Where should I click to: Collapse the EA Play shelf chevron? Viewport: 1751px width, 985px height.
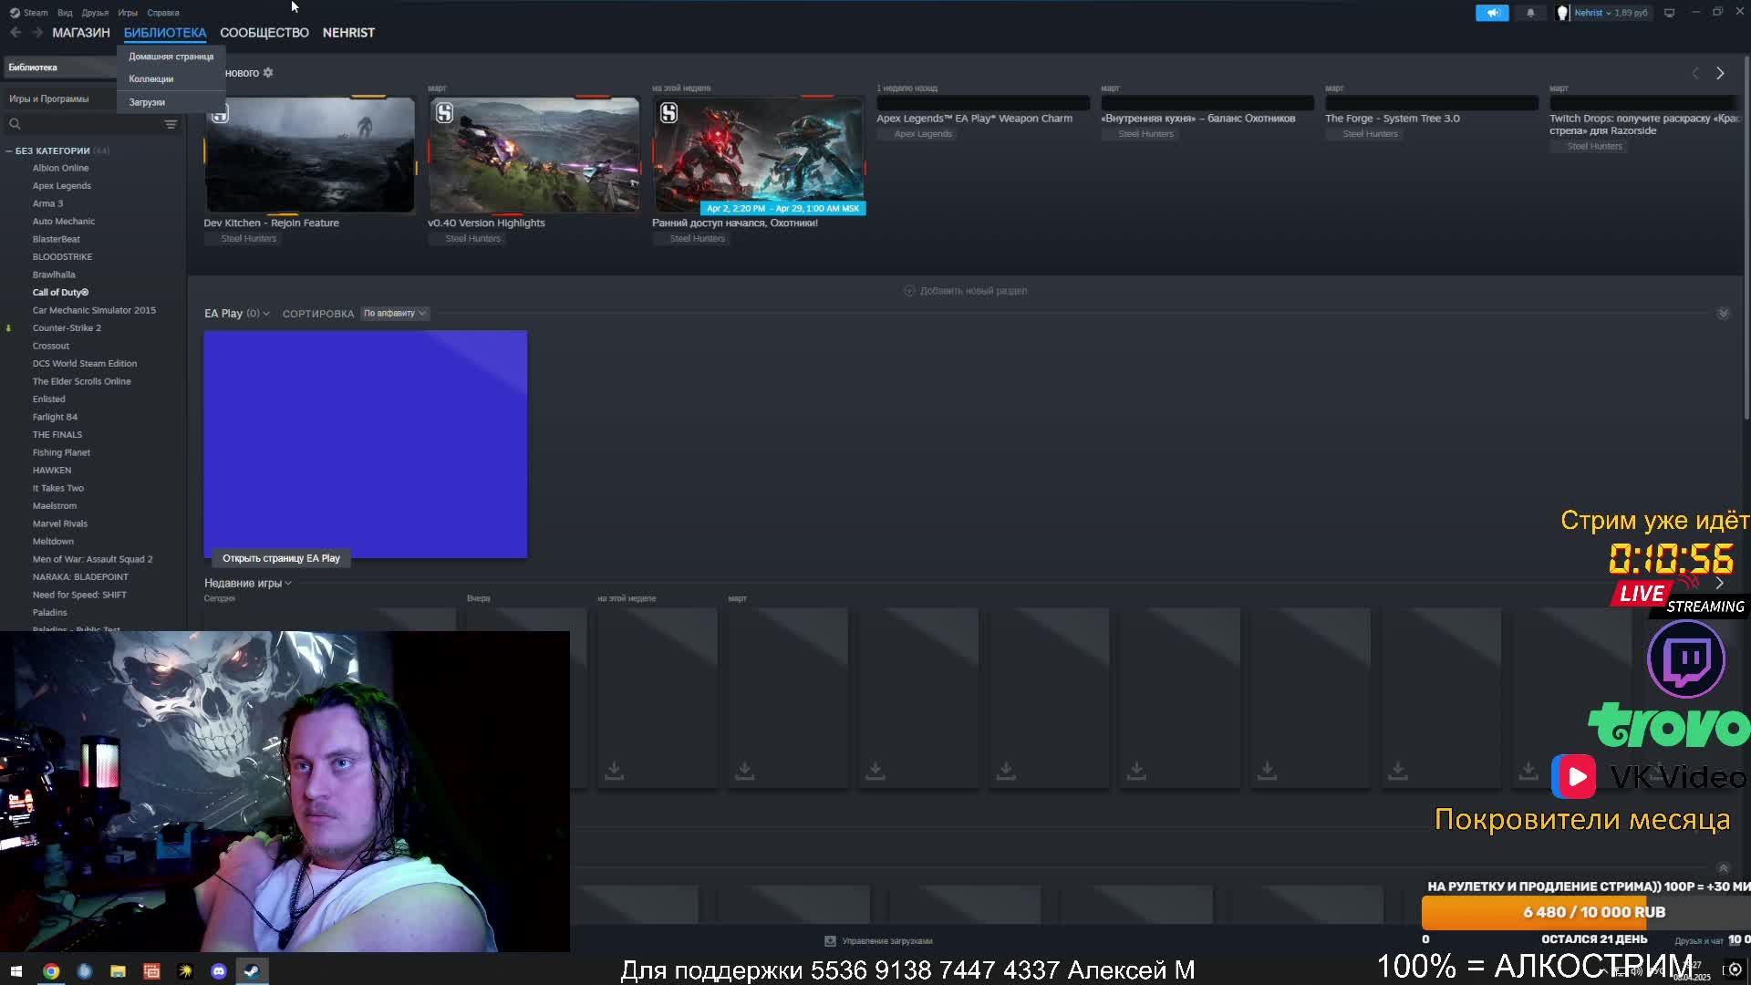pyautogui.click(x=1723, y=314)
